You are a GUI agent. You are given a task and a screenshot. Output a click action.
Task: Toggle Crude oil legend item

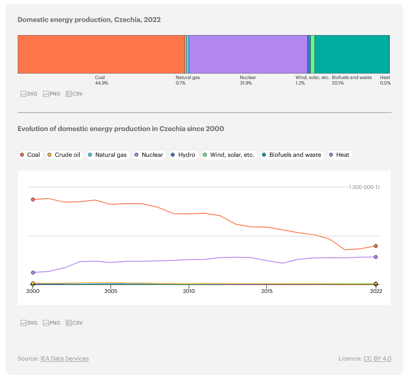[x=64, y=155]
